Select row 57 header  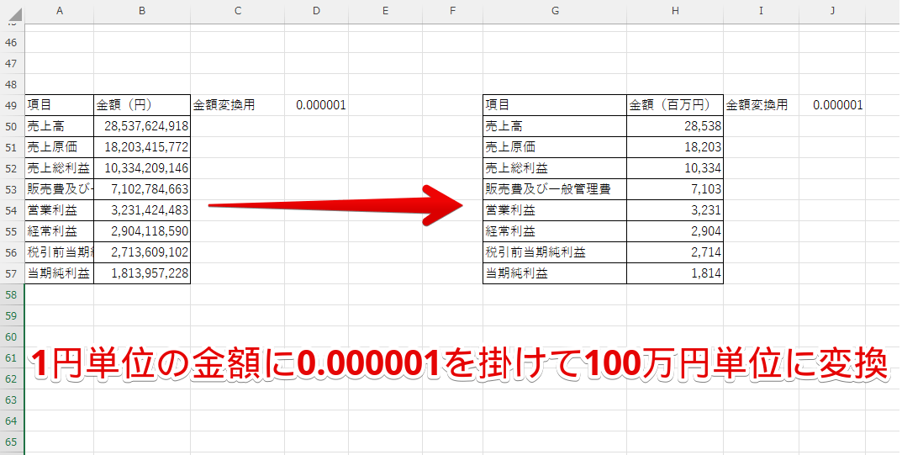12,274
